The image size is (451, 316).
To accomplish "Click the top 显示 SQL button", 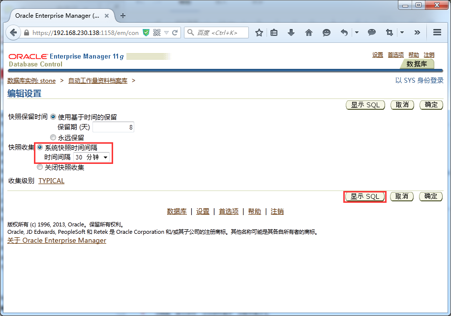I will (x=365, y=105).
